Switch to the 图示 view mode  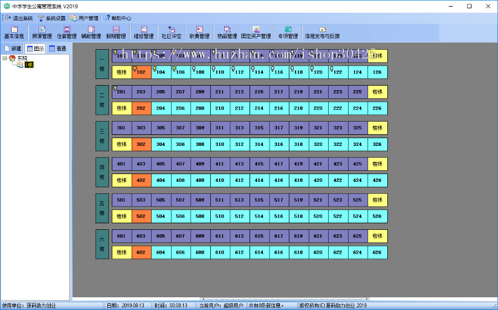35,49
